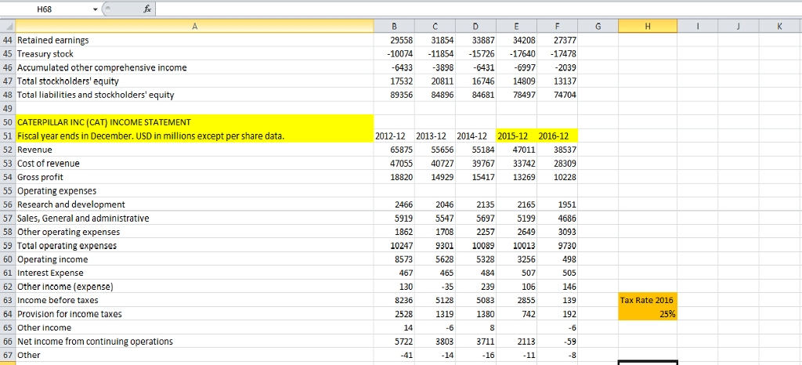This screenshot has width=802, height=365.
Task: Select column J header
Action: [738, 26]
